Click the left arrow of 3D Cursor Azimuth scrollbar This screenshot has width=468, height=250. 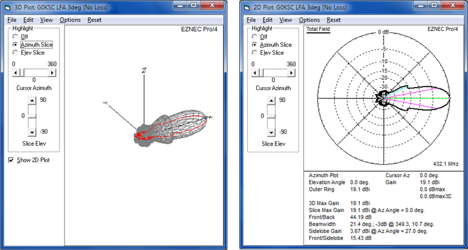15,72
